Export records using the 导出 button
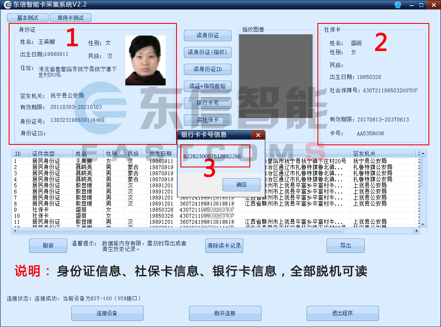 346,245
